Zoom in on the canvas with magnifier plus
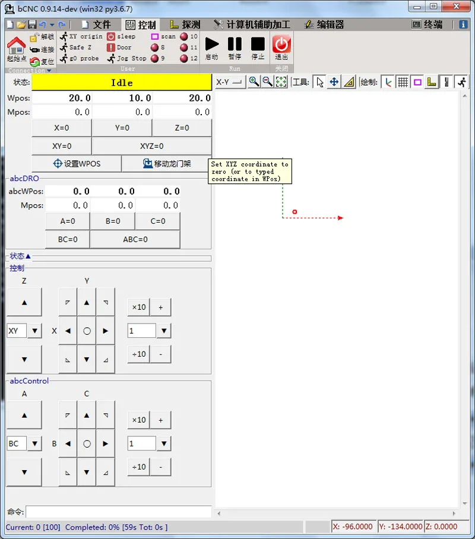Screen dimensions: 475x539 pyautogui.click(x=254, y=82)
